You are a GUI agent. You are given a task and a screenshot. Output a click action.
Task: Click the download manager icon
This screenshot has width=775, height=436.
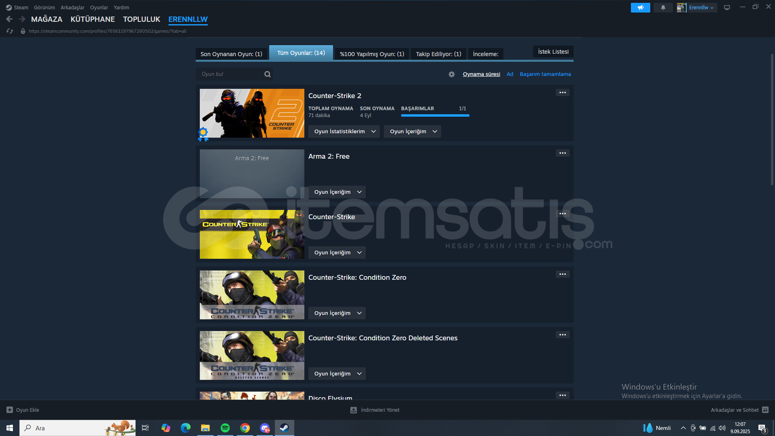click(x=354, y=410)
